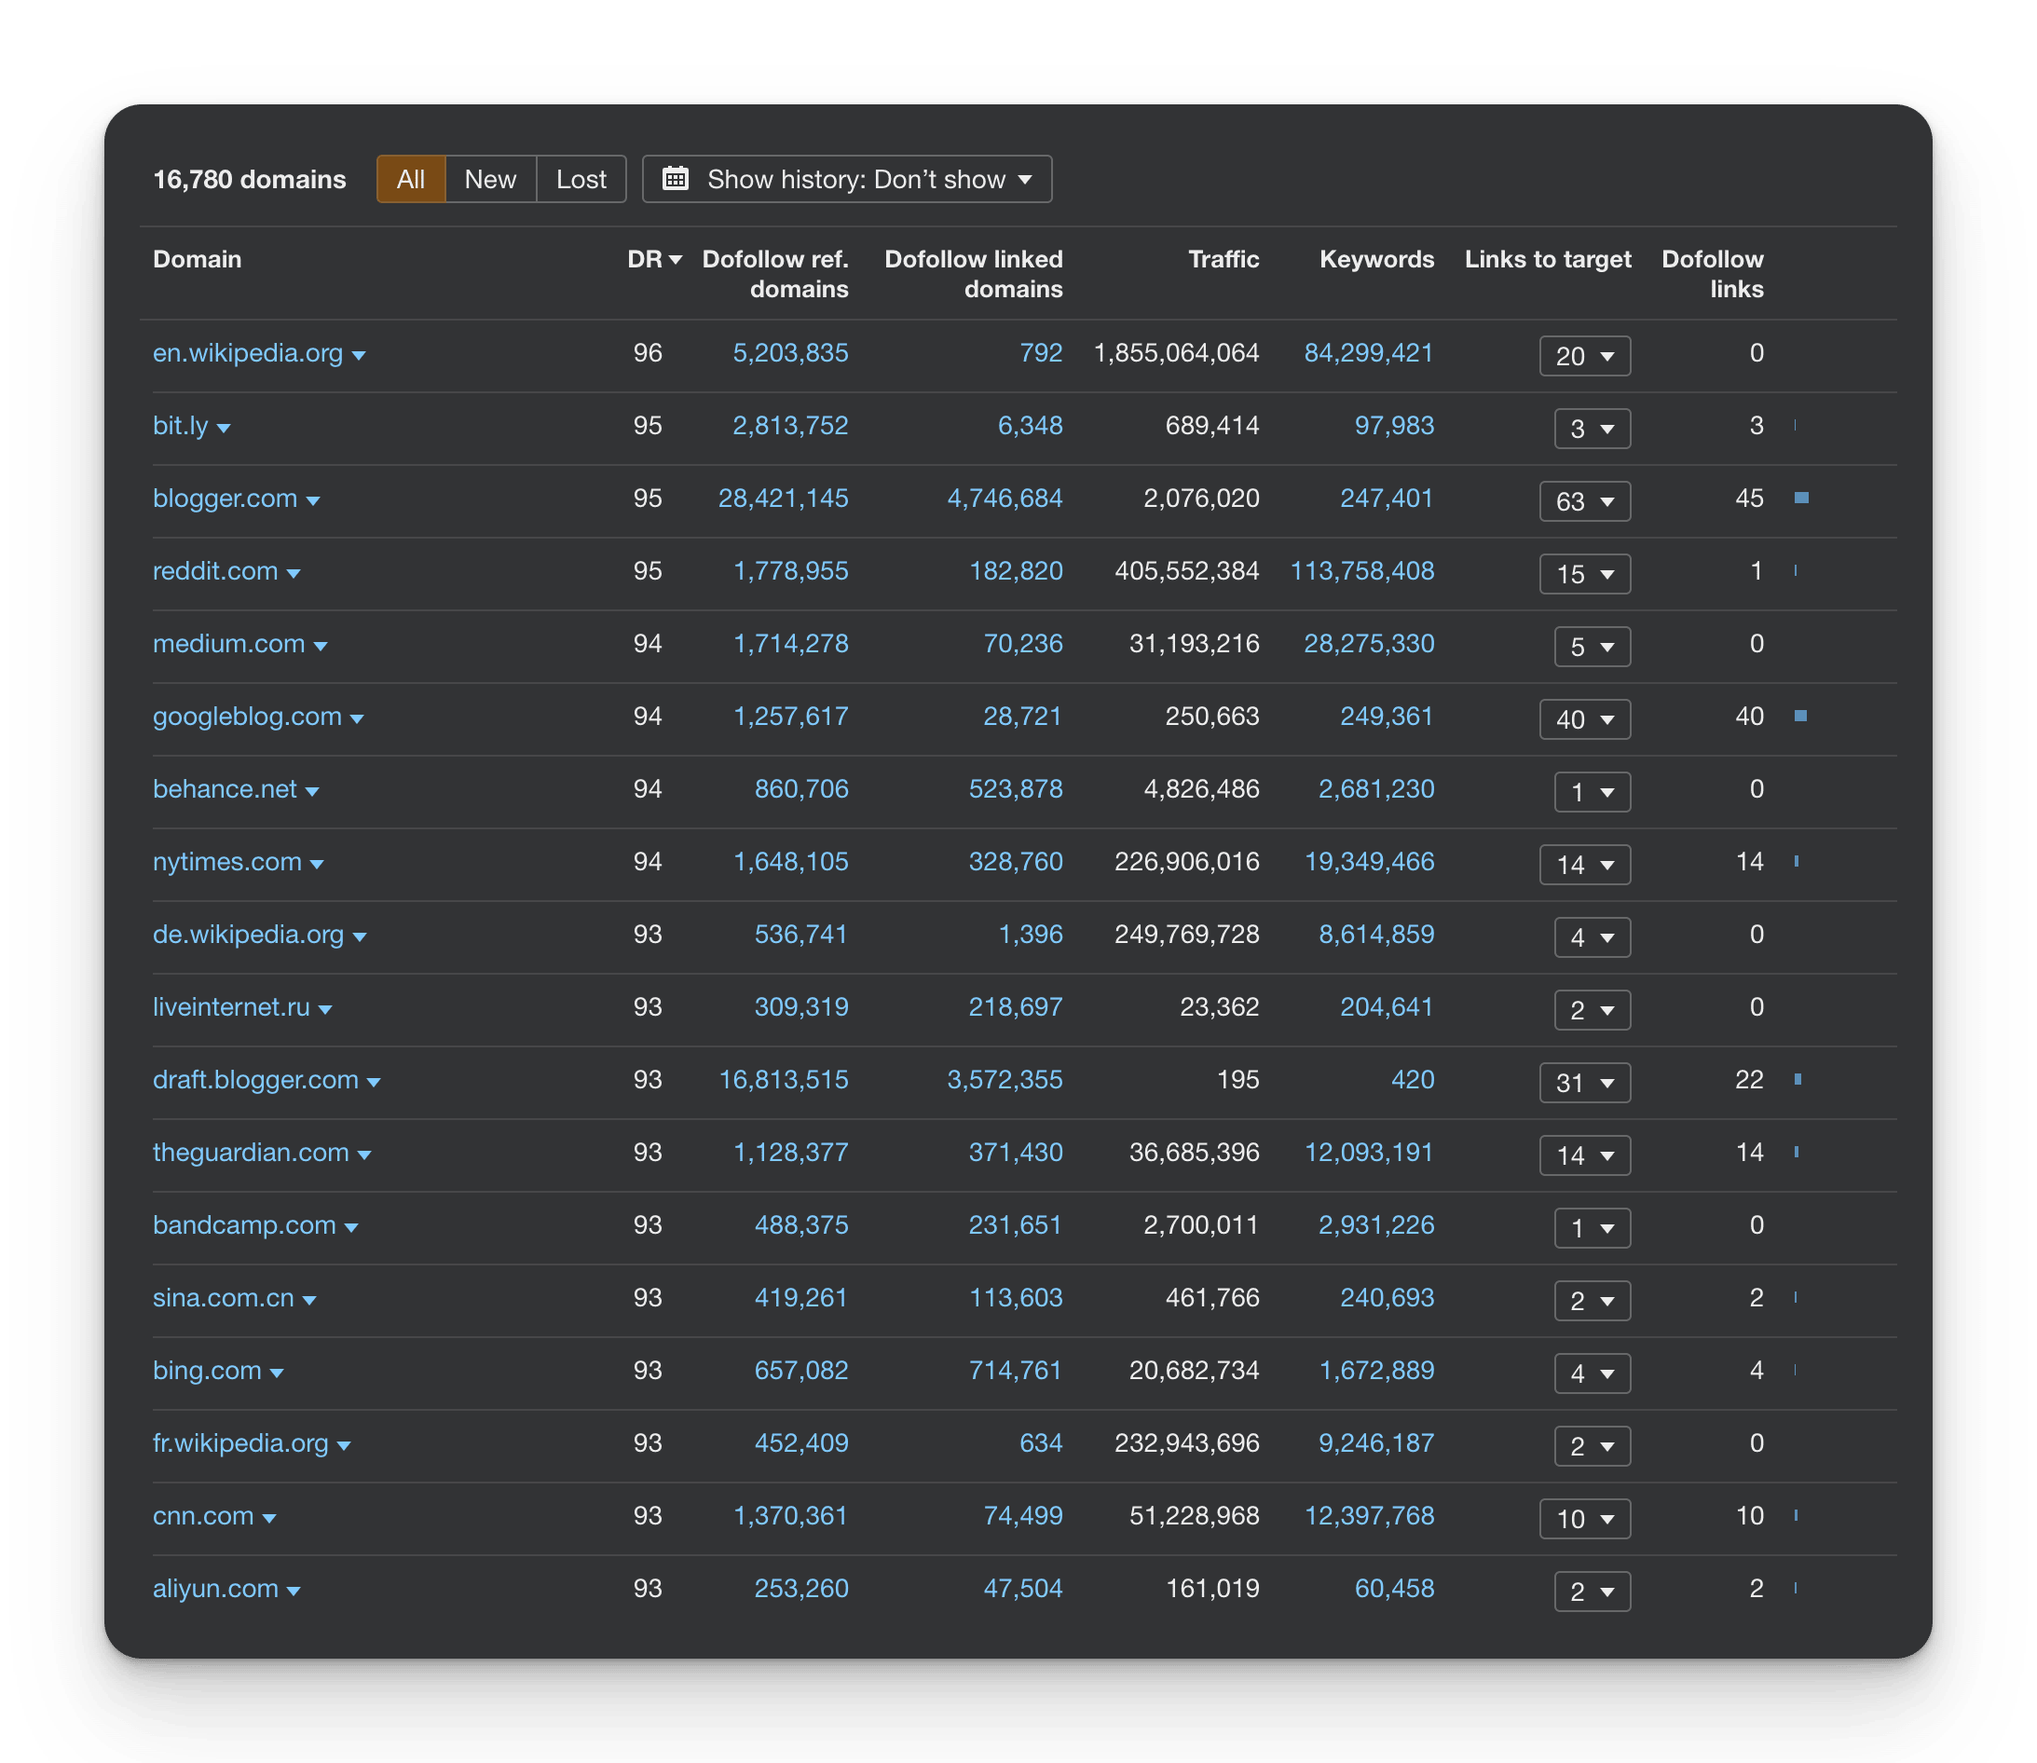2037x1763 pixels.
Task: Expand the arrow next to reddit.com
Action: (294, 575)
